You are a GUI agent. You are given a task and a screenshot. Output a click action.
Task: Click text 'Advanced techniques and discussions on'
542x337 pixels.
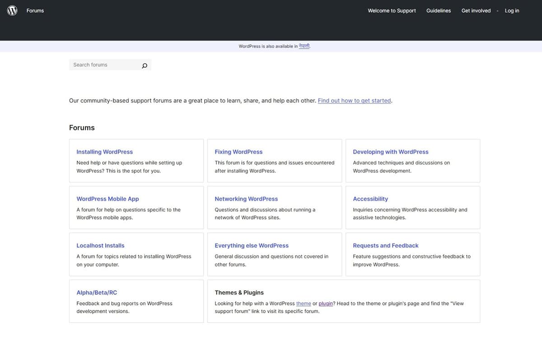(x=401, y=163)
